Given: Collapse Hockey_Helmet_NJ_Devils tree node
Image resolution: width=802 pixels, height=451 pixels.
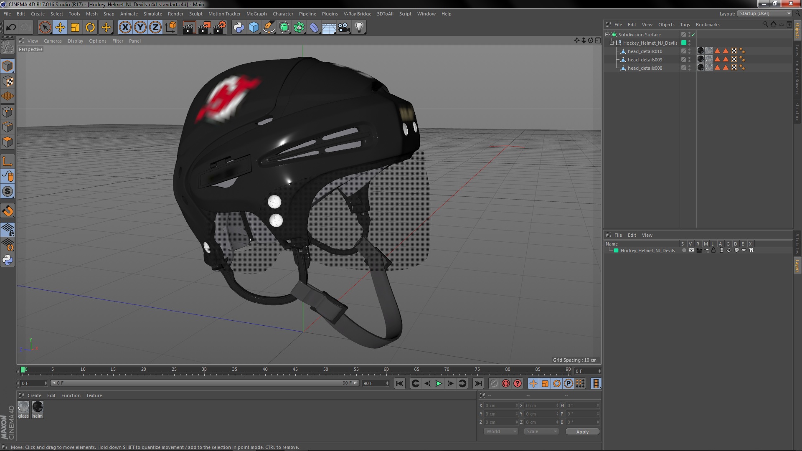Looking at the screenshot, I should click(612, 43).
